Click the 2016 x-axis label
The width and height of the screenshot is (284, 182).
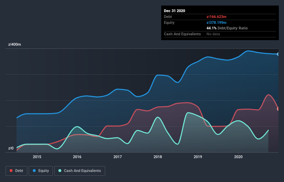[77, 157]
